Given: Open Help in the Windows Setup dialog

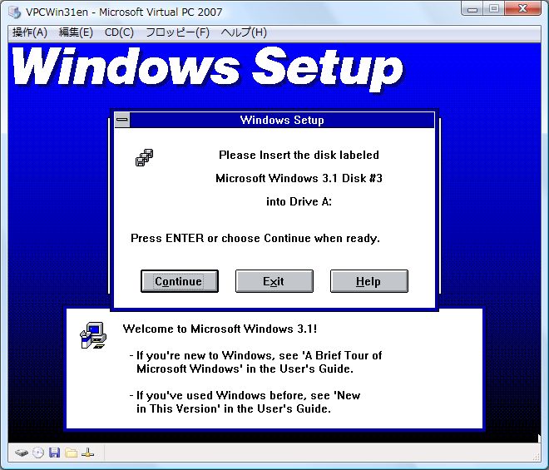Looking at the screenshot, I should click(x=369, y=281).
